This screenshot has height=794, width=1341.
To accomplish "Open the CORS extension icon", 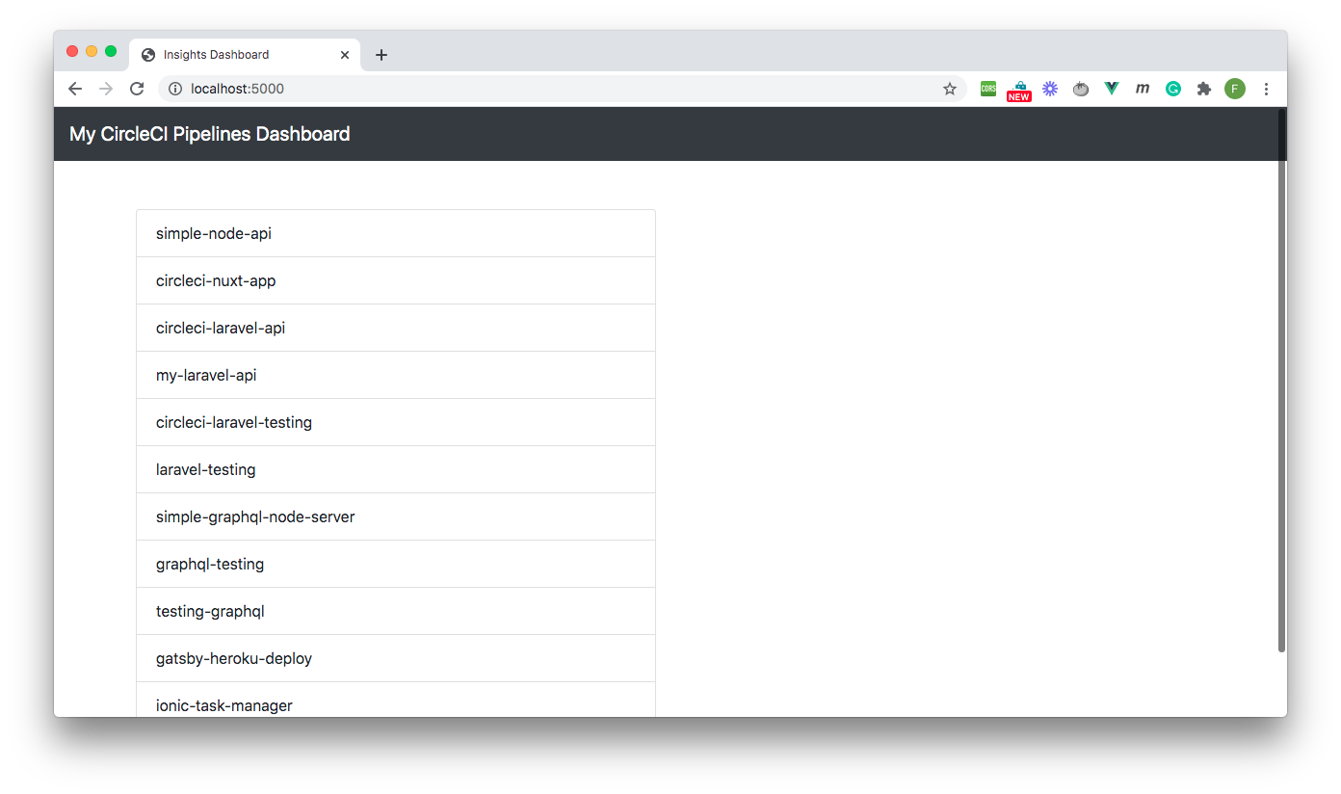I will pos(987,88).
